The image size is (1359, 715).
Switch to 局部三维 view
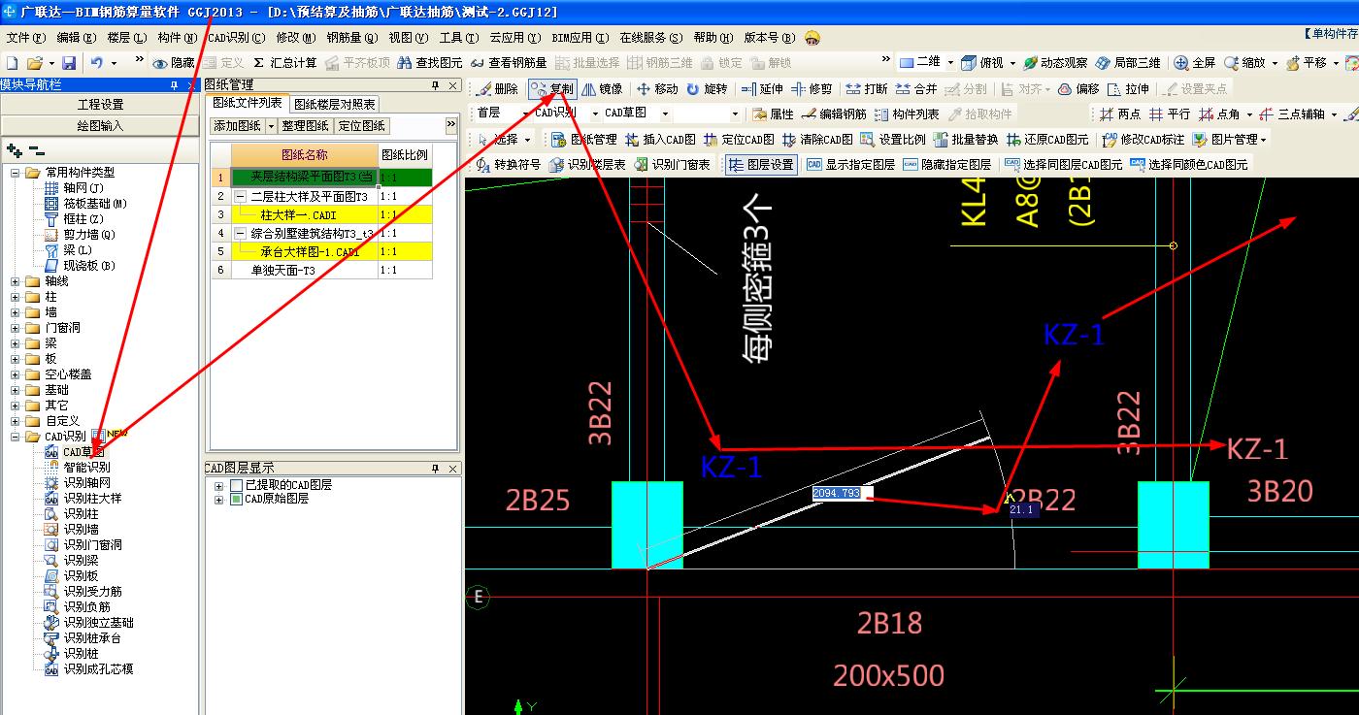1128,63
